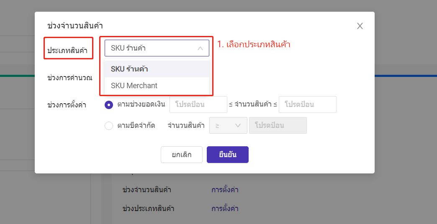Click the ช่วงการคำนวณ label text
437x224 pixels.
(69, 78)
